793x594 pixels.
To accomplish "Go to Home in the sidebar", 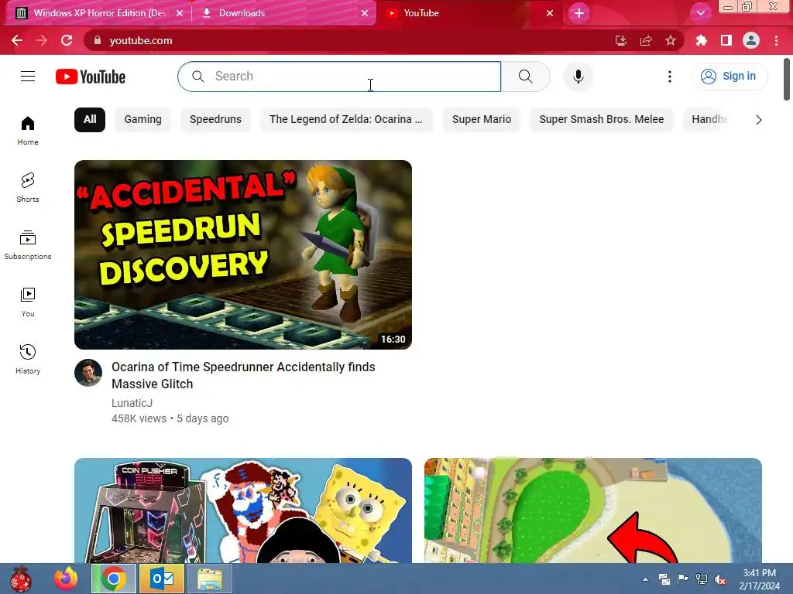I will click(28, 130).
